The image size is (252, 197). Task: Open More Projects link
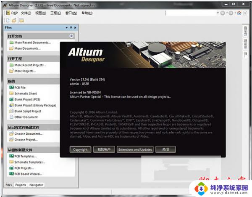(25, 71)
